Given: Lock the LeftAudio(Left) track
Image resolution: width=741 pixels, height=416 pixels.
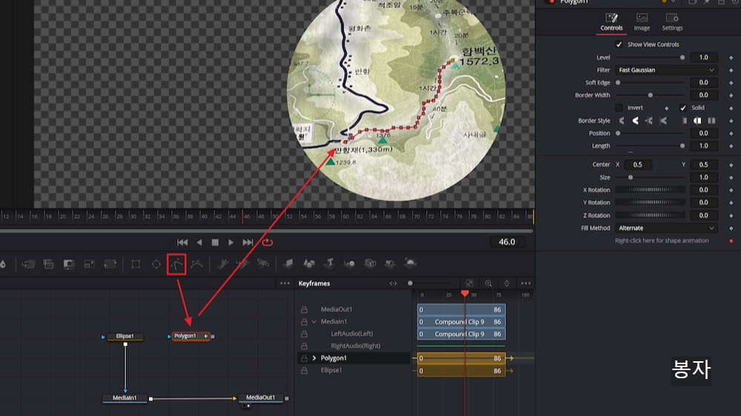Looking at the screenshot, I should (x=305, y=334).
